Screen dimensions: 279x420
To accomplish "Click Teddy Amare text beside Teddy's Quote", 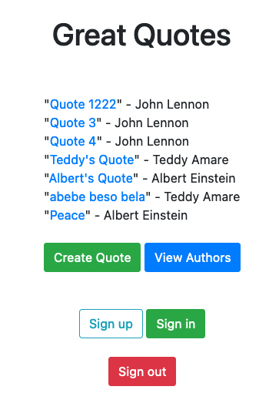I will pos(191,160).
